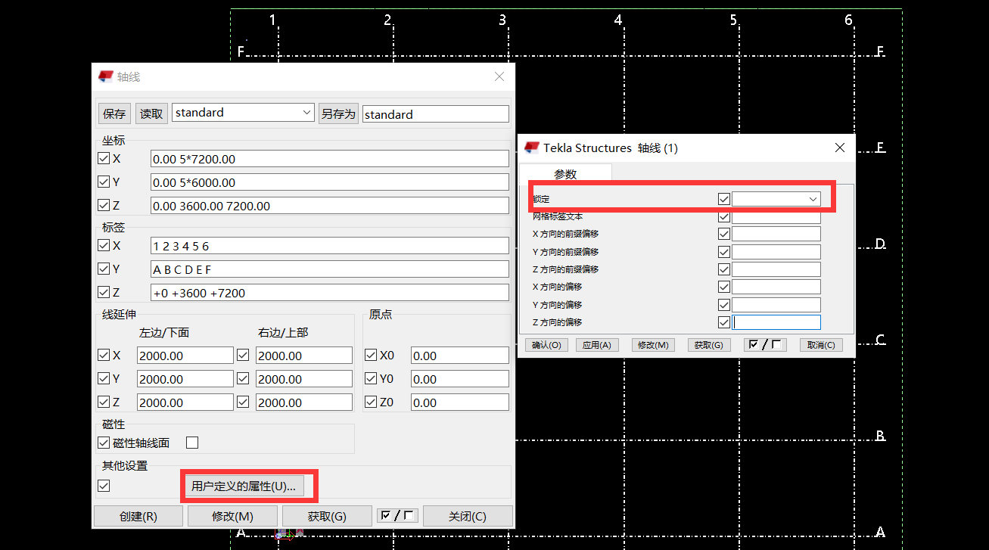Click the 标签 Z field +0 +3600 +7200

click(x=330, y=292)
